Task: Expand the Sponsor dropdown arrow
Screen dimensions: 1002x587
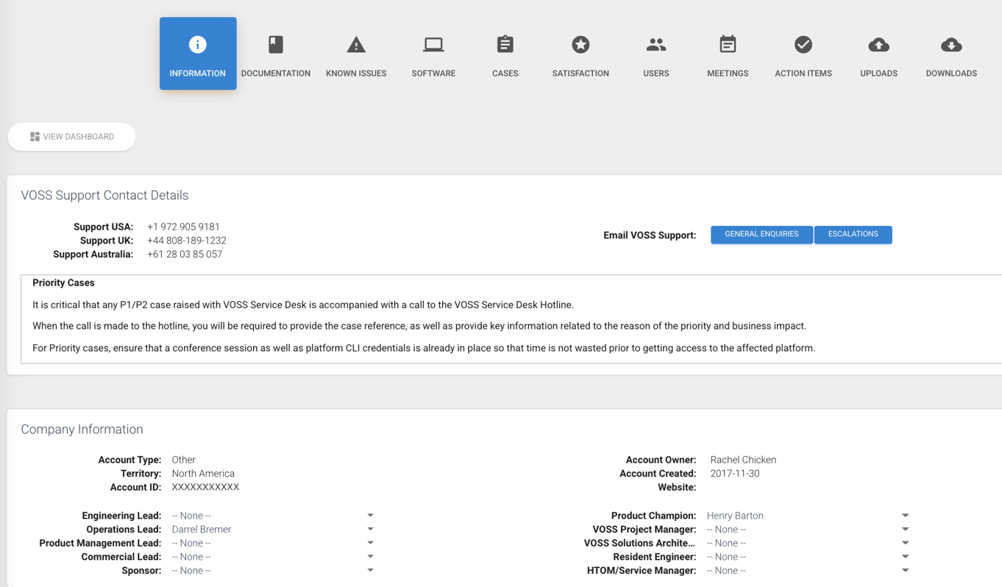Action: coord(370,571)
